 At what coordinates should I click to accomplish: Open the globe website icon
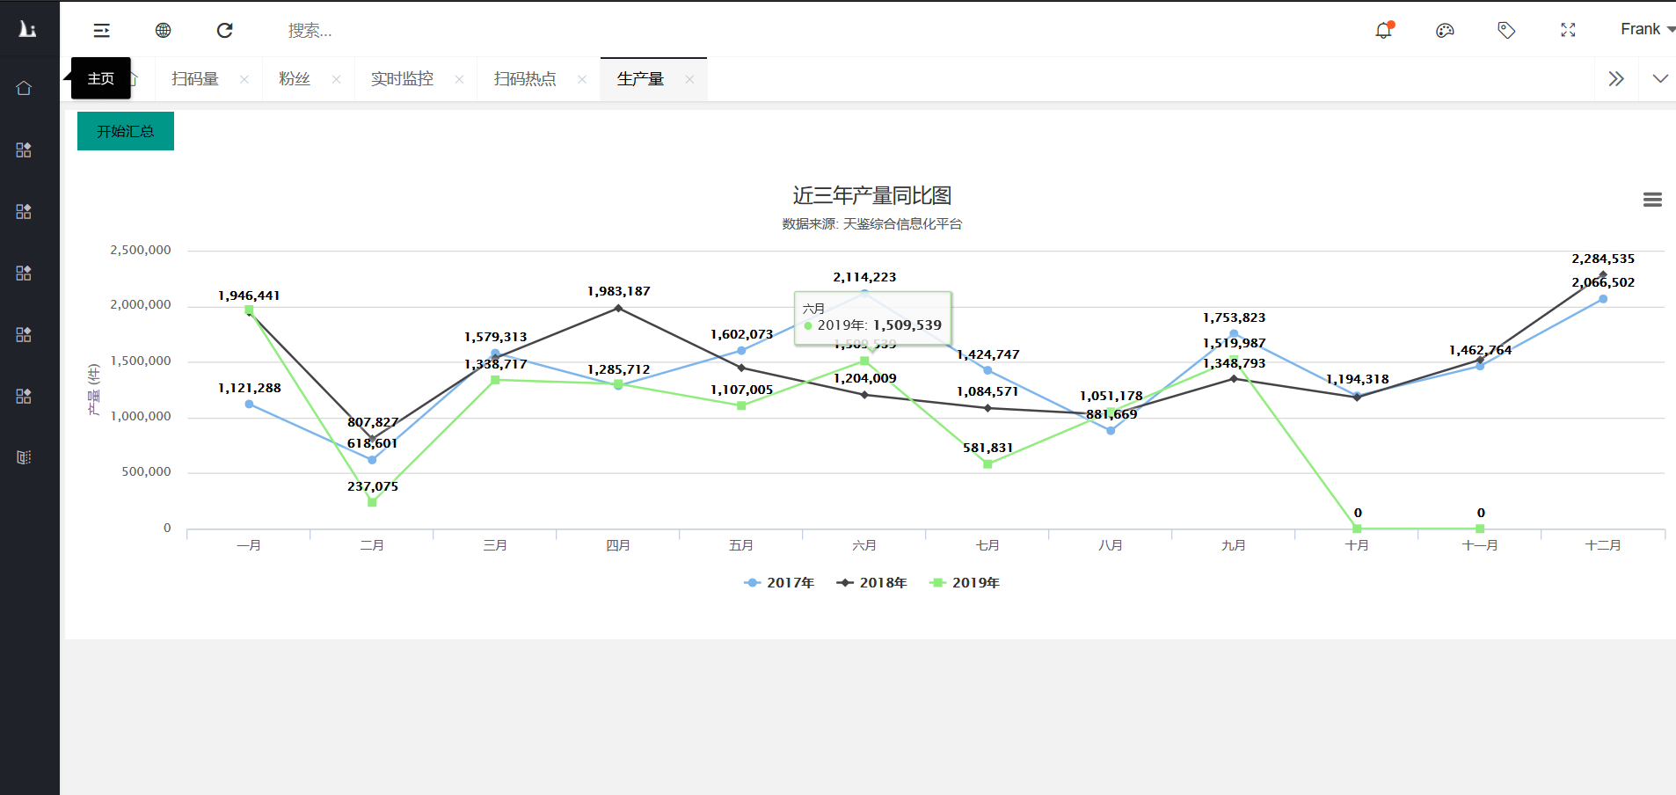163,31
